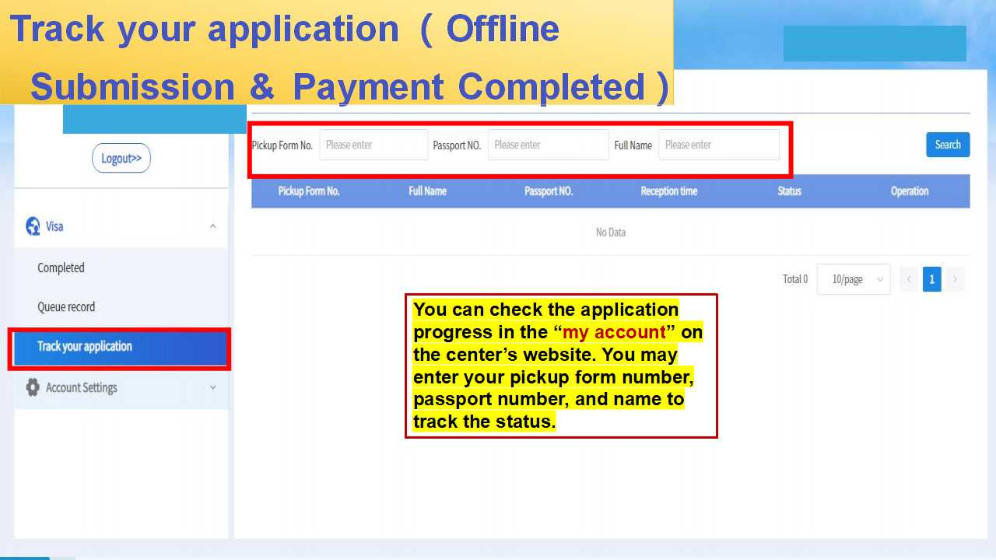Click the Full Name table column header
996x560 pixels.
(427, 191)
